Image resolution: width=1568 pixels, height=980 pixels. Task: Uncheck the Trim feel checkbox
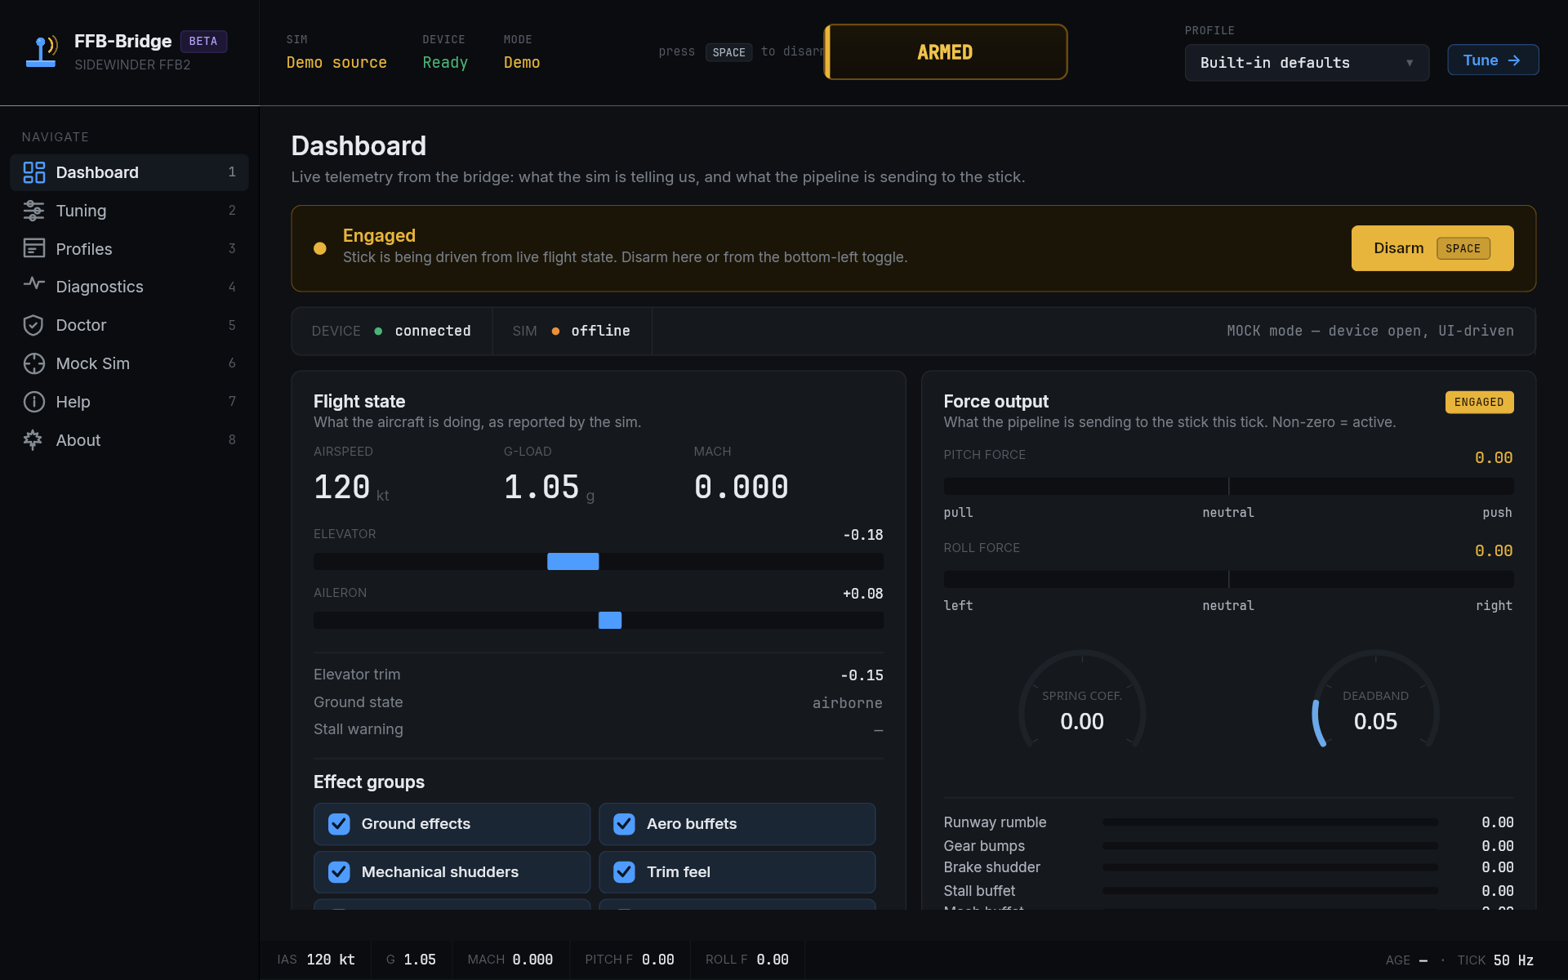[625, 872]
